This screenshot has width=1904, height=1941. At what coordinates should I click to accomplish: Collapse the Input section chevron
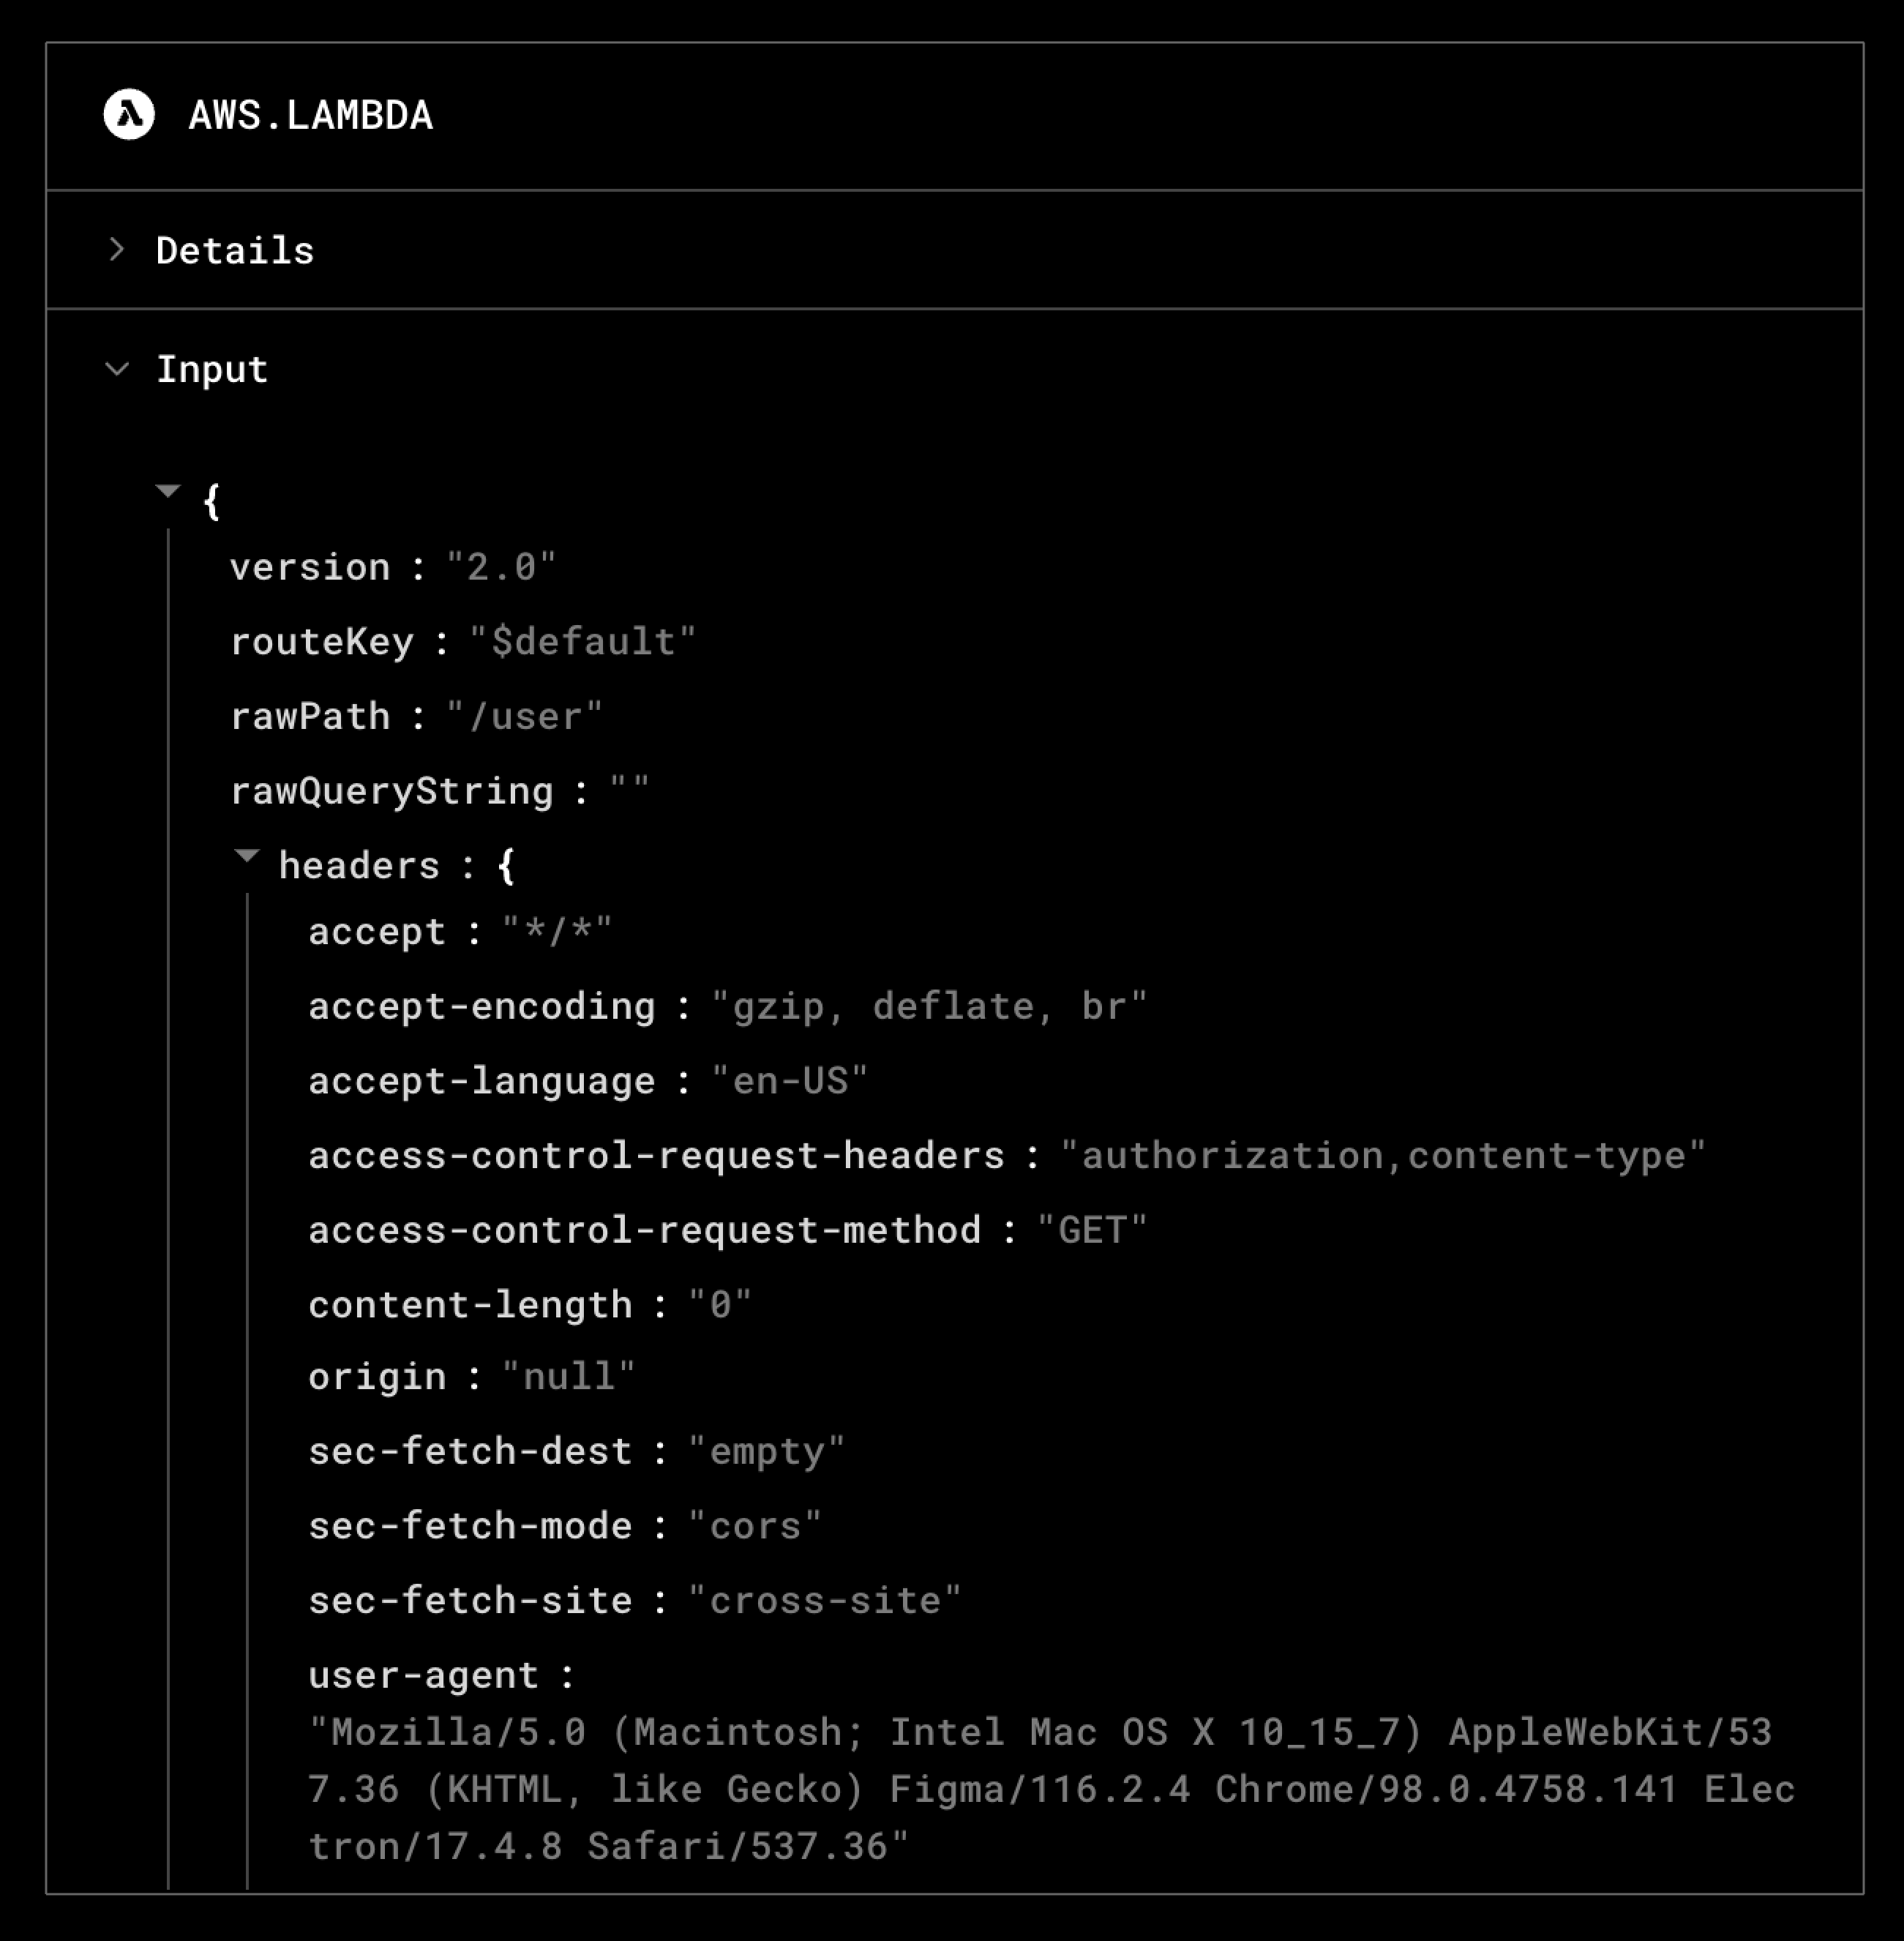[117, 369]
